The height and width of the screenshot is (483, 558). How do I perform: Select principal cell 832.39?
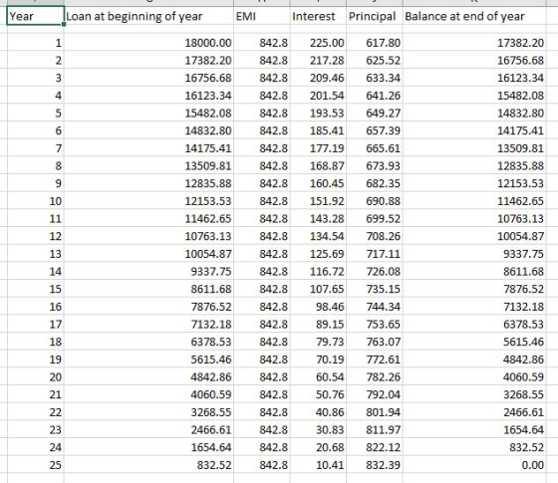point(375,465)
